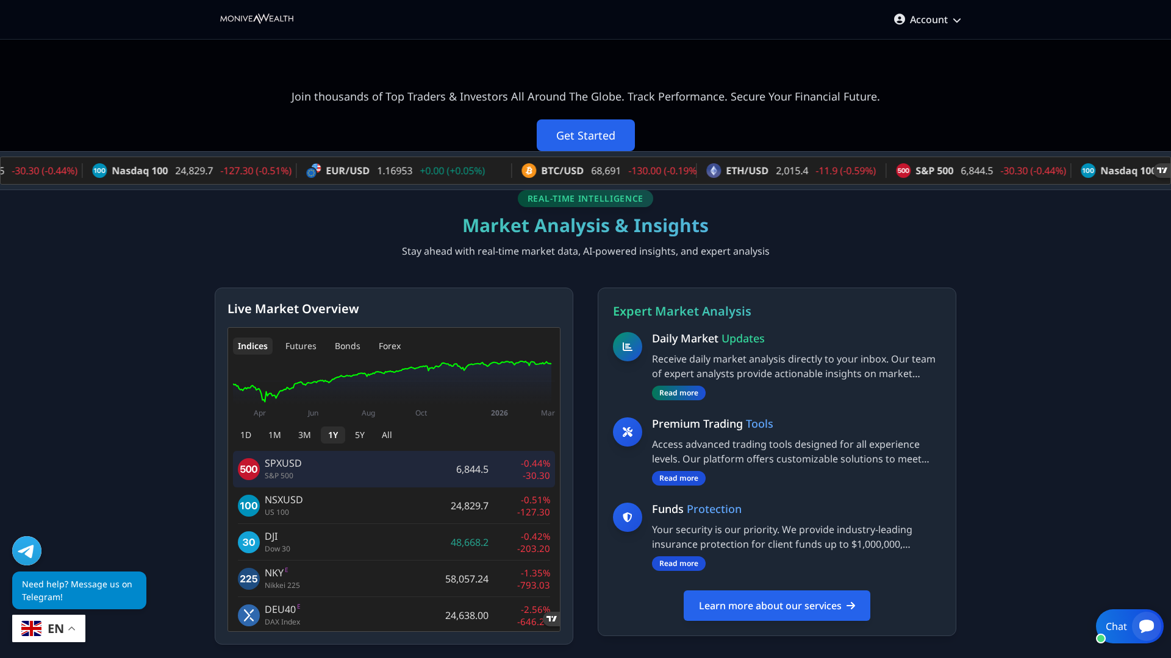Click the Account user icon in header
Screen dimensions: 1171x658
900,19
